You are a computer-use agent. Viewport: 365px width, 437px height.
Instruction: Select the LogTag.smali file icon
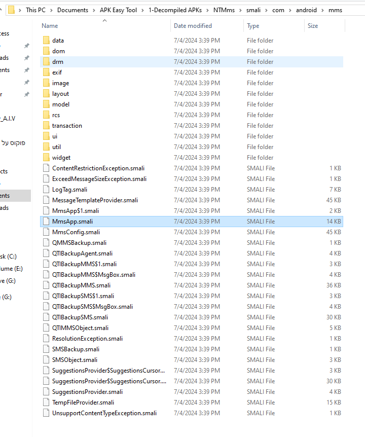[x=46, y=190]
